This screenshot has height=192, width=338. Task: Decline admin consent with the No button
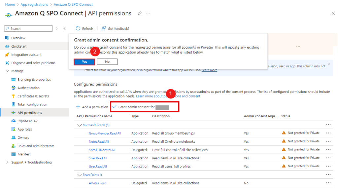(x=107, y=62)
